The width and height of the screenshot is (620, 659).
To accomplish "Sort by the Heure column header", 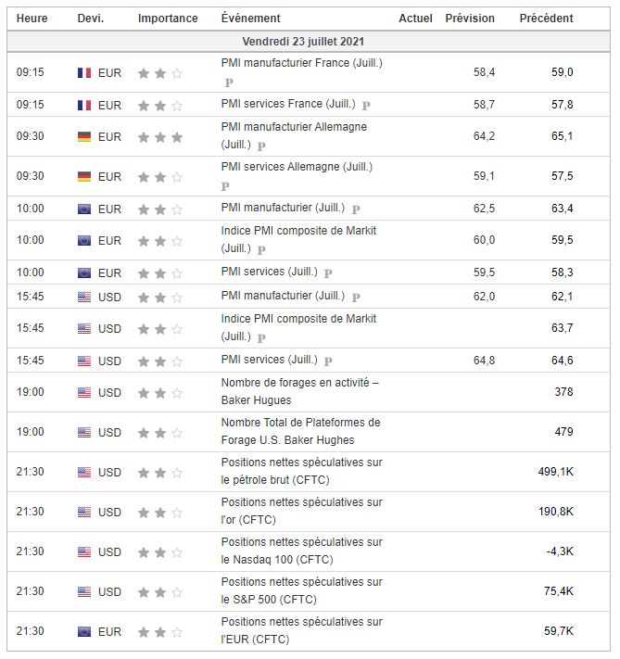I will [x=32, y=19].
